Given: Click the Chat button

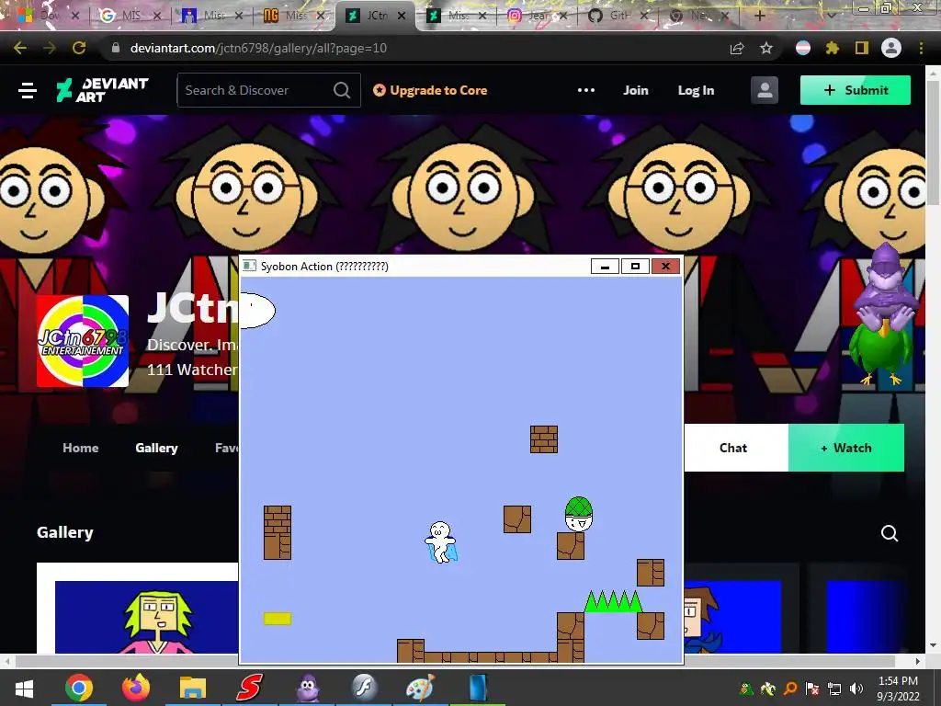Looking at the screenshot, I should pos(733,448).
